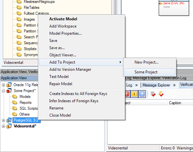Select Some Project in submenu
The image size is (193, 152).
[x=150, y=72]
